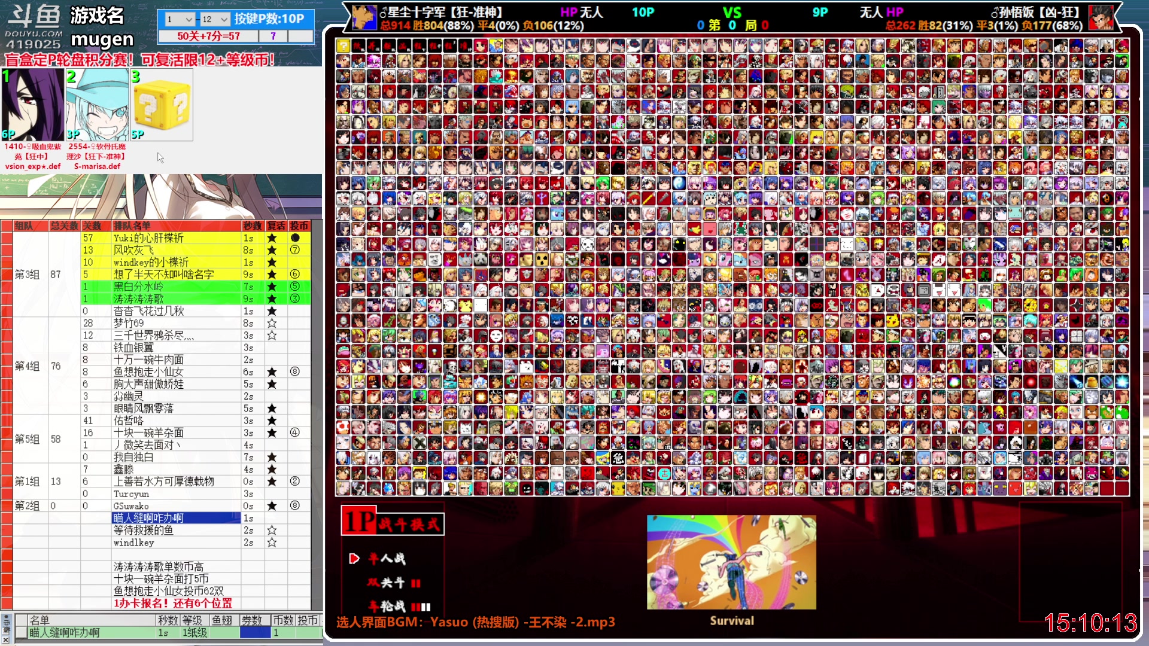Click revive star for 我自独白
This screenshot has height=646, width=1149.
pyautogui.click(x=272, y=457)
